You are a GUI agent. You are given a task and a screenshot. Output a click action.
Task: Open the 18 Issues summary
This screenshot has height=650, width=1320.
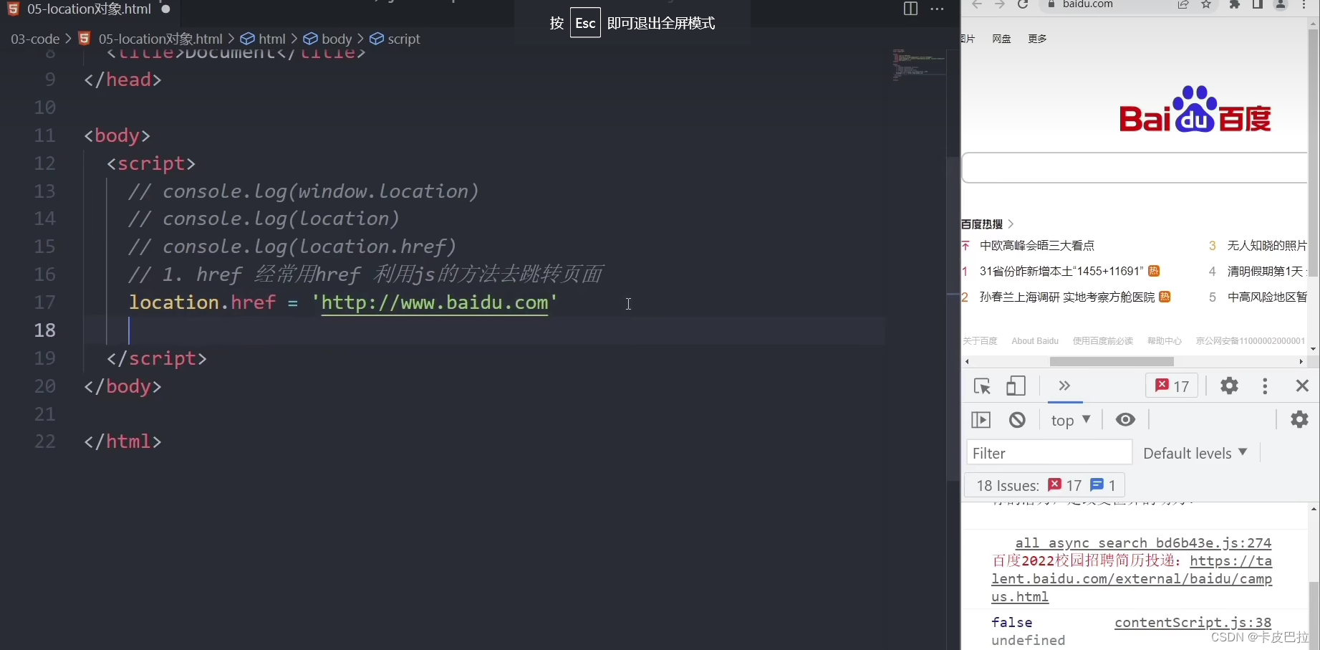[1044, 485]
